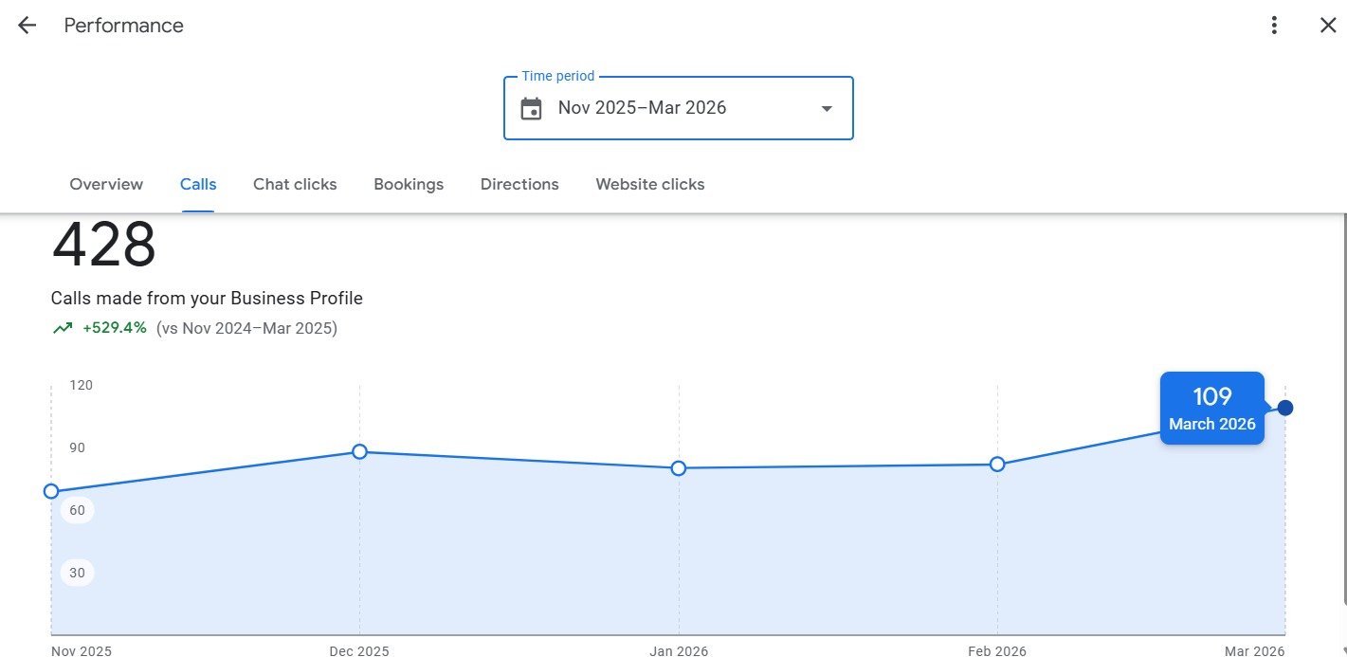Click the 428 total calls number

pyautogui.click(x=104, y=246)
